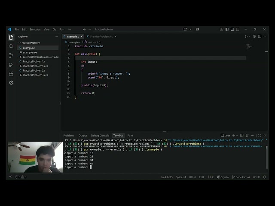Image resolution: width=275 pixels, height=206 pixels.
Task: Open File menu
Action: (17, 29)
